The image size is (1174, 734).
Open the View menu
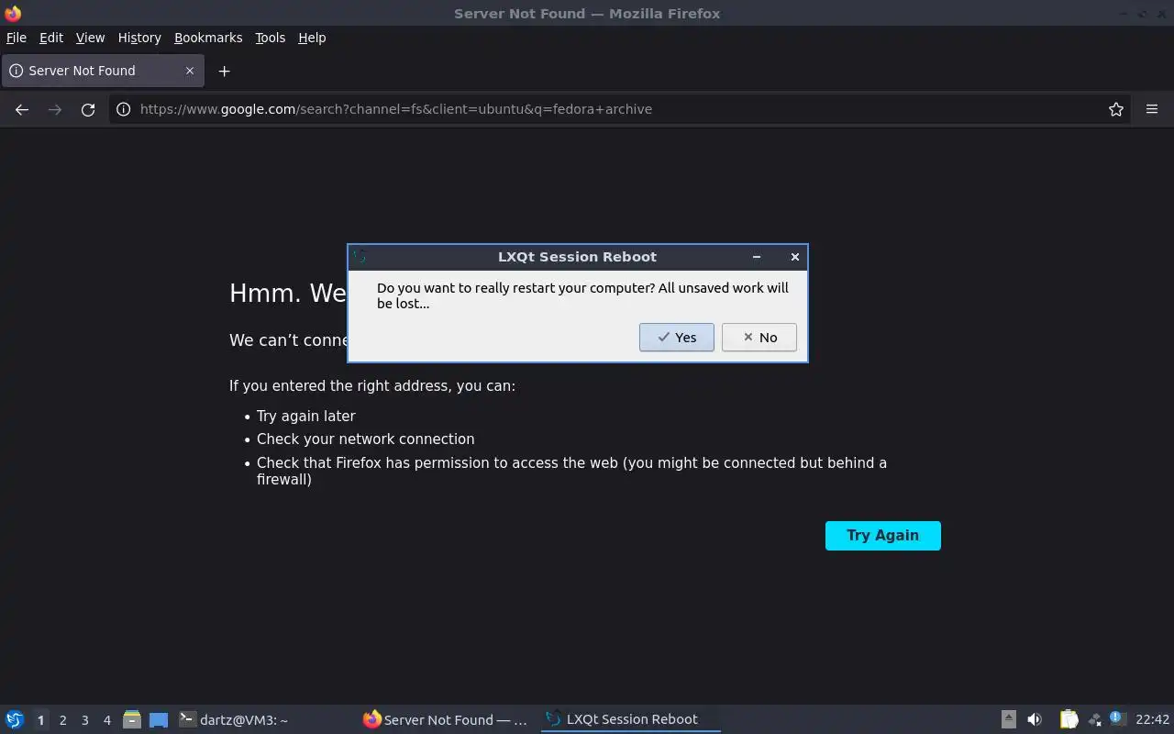pos(90,38)
